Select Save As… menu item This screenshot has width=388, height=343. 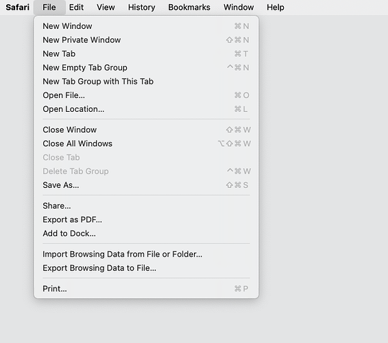146,185
